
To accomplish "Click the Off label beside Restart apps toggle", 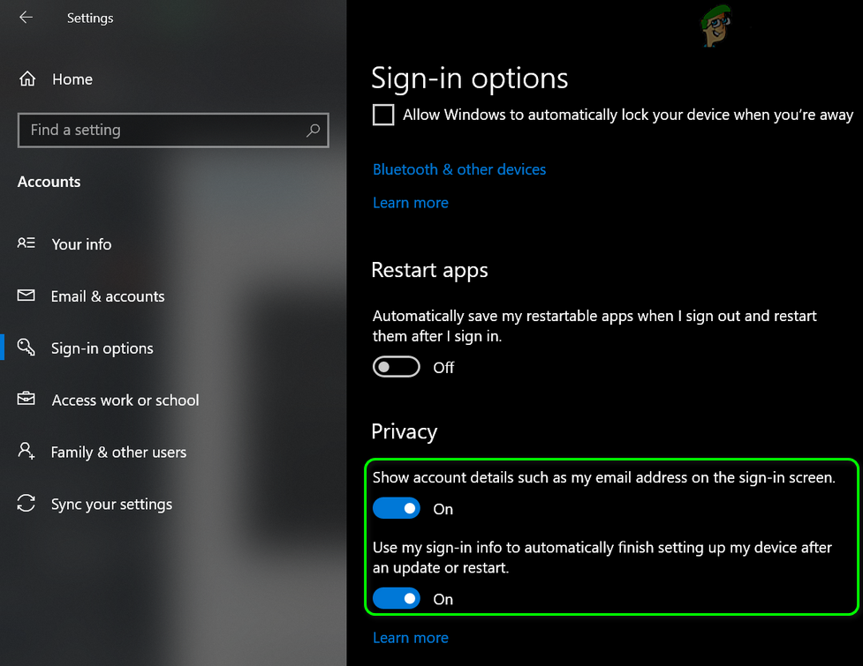I will point(443,367).
